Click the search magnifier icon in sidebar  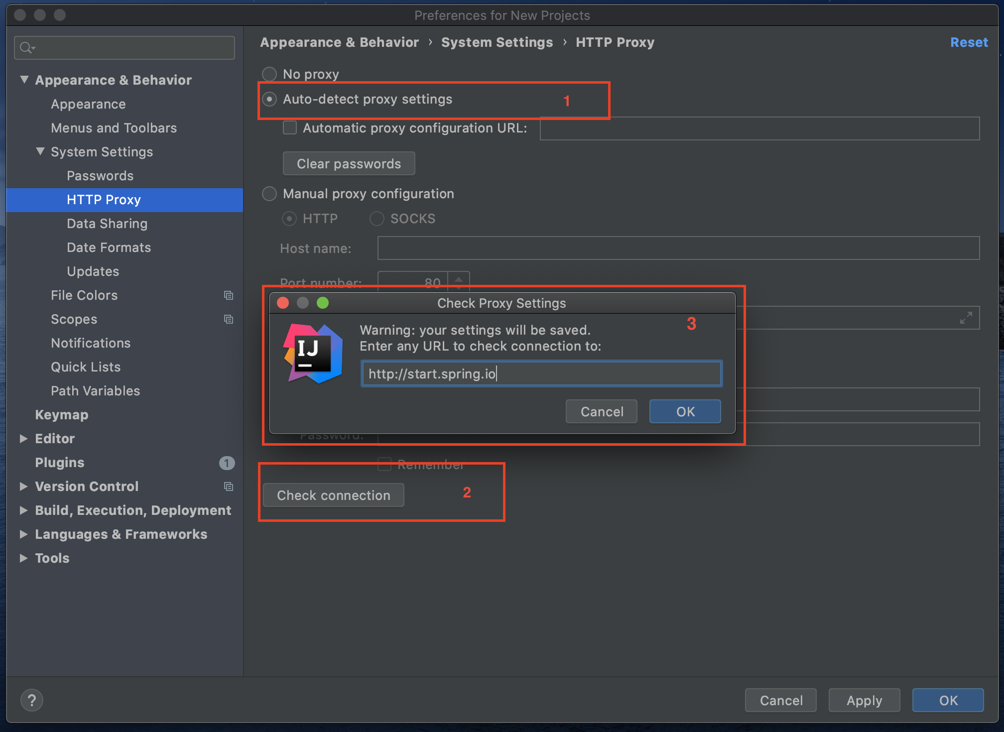coord(26,48)
